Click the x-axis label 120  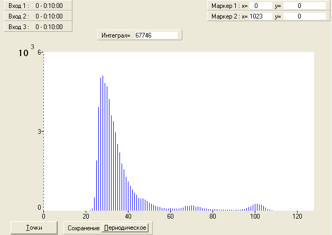tap(297, 216)
